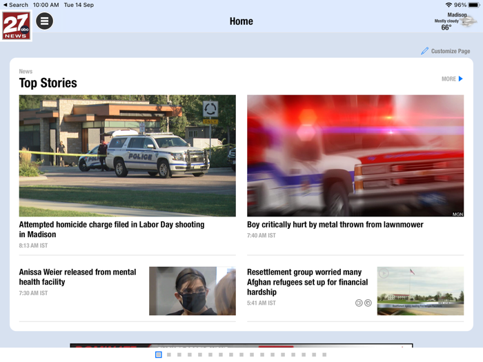Viewport: 483px width, 362px height.
Task: Tap the 5:41 AM IST timestamp
Action: click(262, 303)
